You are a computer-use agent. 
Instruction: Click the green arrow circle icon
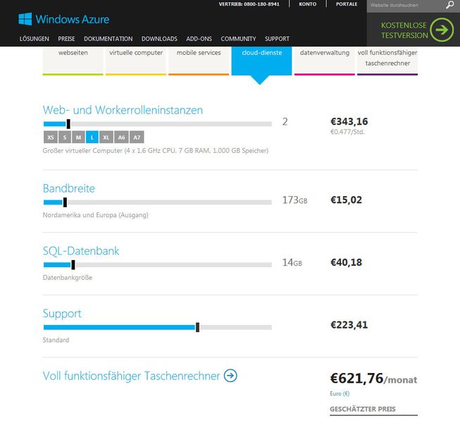pos(442,30)
